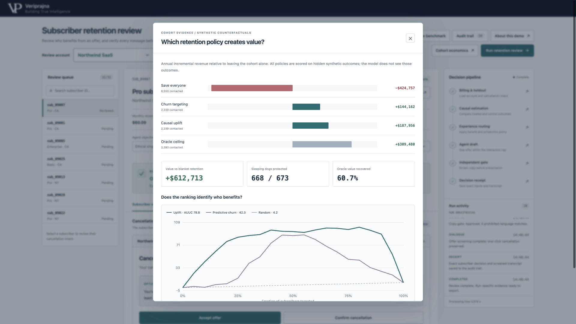Image resolution: width=576 pixels, height=324 pixels.
Task: Select sub_09007 in the review queue
Action: 80,108
